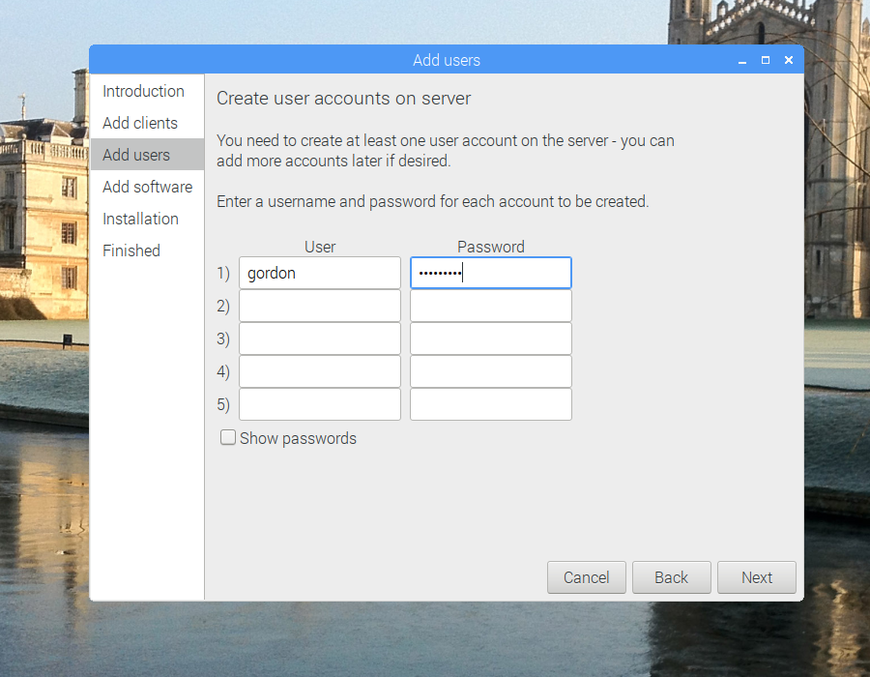The height and width of the screenshot is (677, 870).
Task: Click the username field containing gordon
Action: (x=320, y=273)
